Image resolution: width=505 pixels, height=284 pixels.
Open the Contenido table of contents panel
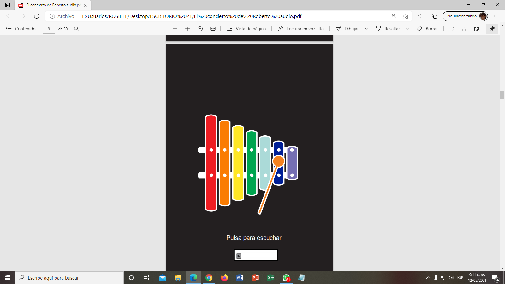21,29
